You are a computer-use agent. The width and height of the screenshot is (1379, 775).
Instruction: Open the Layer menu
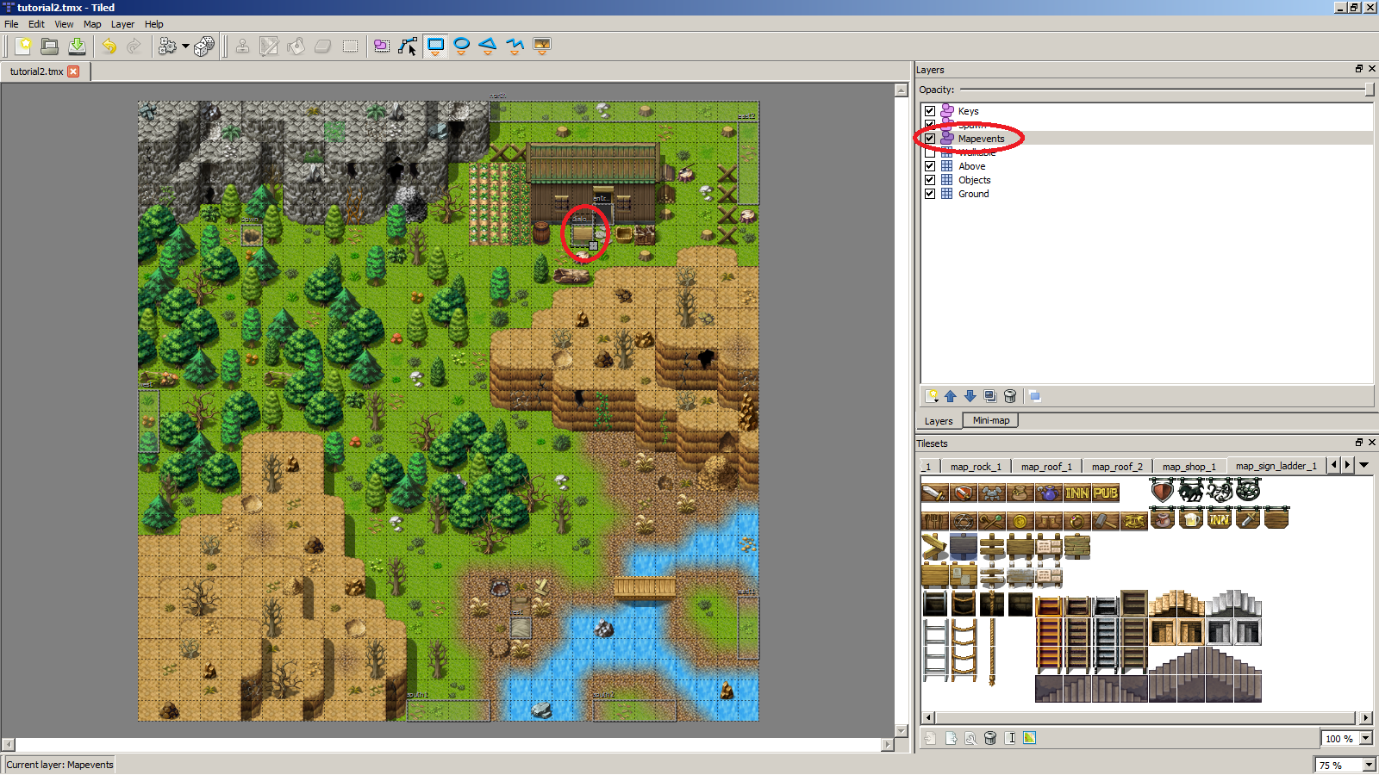pyautogui.click(x=122, y=24)
